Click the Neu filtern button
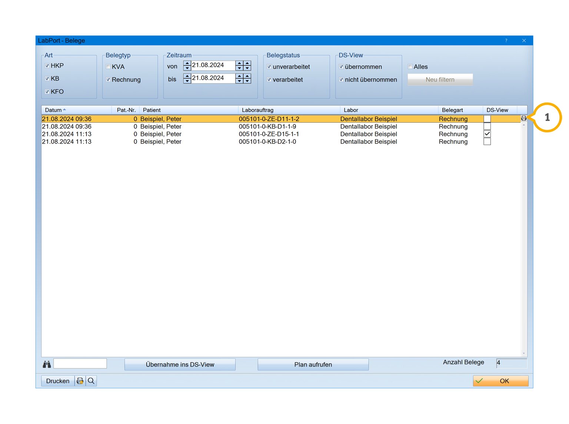This screenshot has height=424, width=569. tap(440, 80)
